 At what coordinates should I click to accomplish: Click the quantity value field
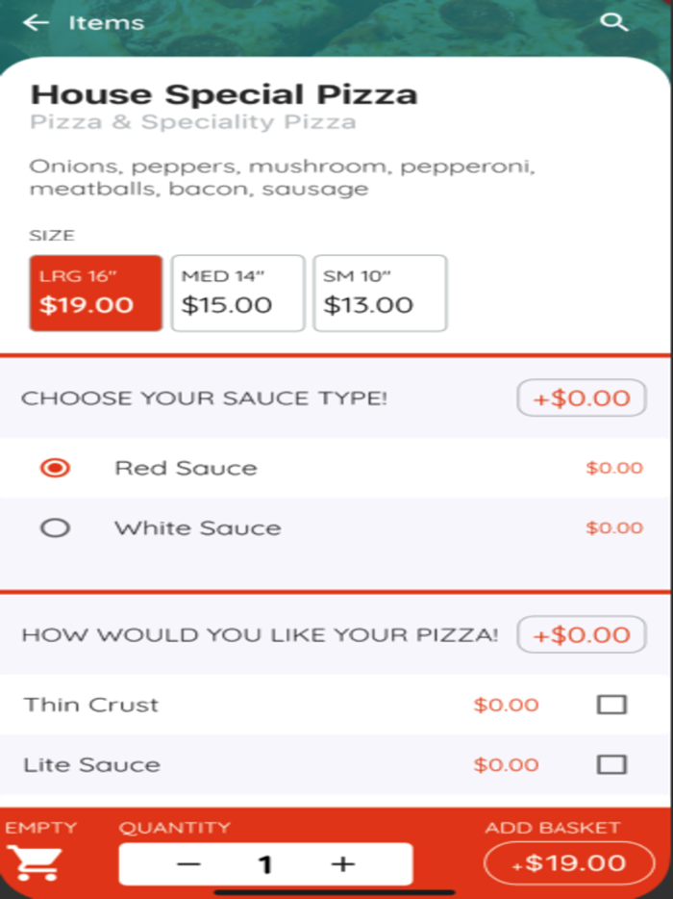click(265, 863)
